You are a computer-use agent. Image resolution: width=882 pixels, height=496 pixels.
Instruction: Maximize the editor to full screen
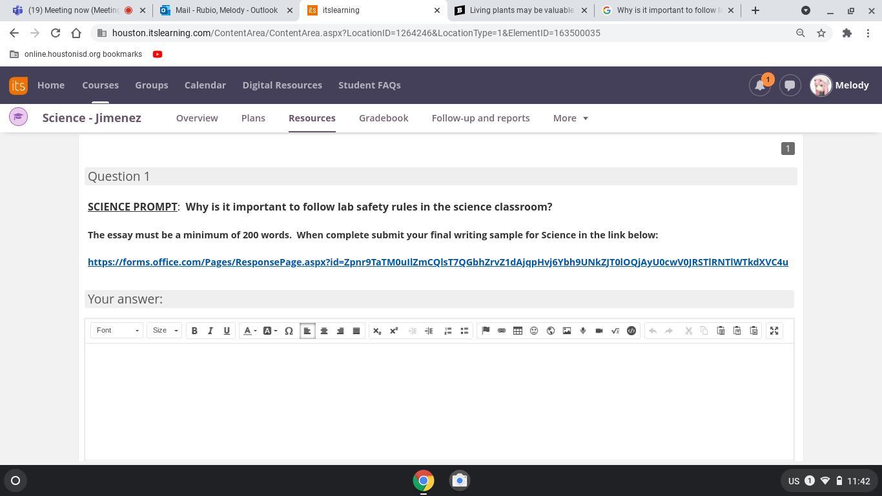click(x=774, y=331)
